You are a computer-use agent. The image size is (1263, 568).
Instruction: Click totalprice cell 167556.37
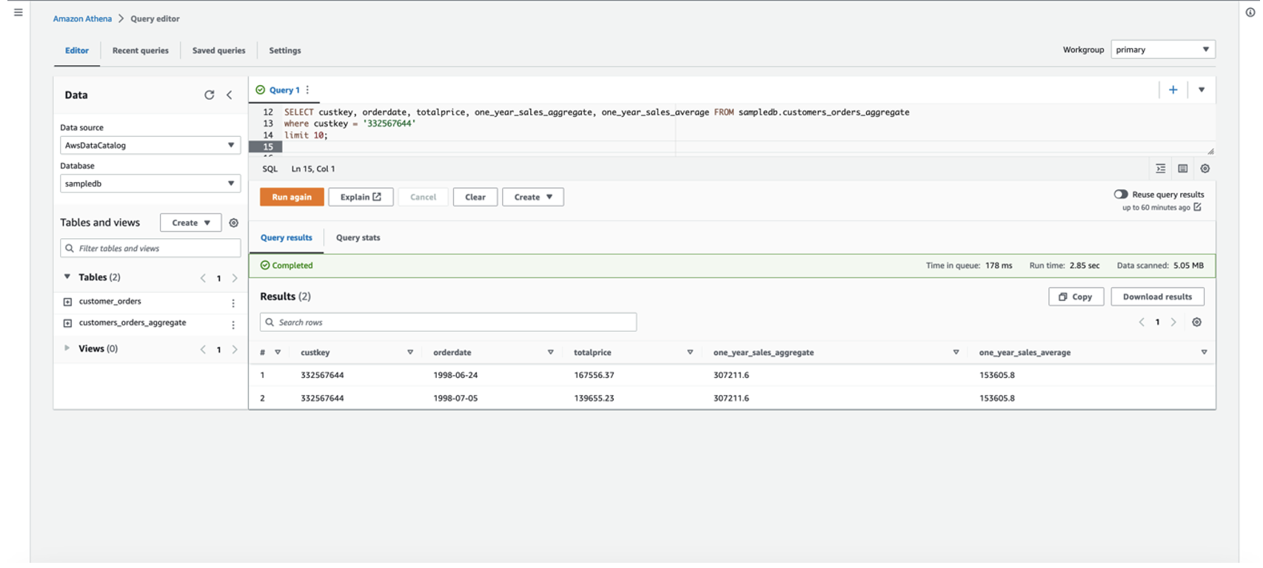click(594, 375)
